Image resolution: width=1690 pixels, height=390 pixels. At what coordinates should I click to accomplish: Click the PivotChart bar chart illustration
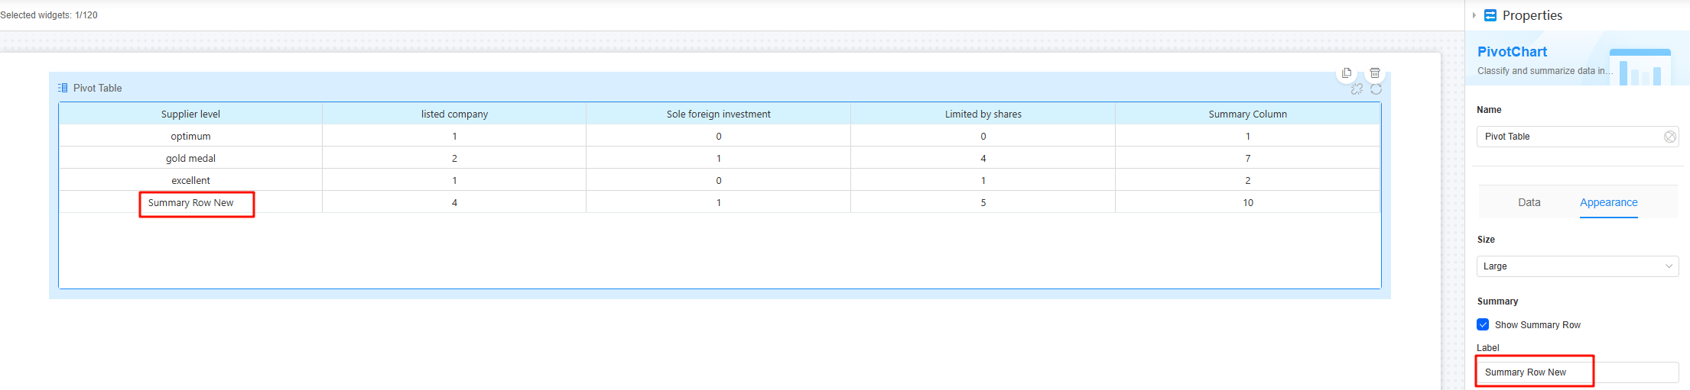[x=1640, y=67]
